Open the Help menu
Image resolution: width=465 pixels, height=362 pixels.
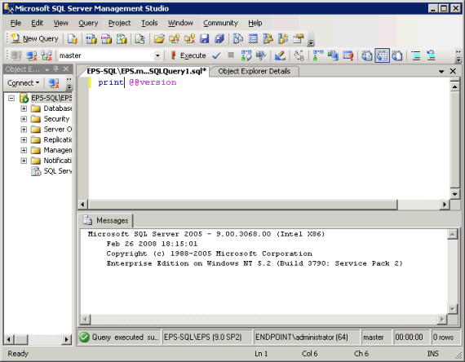click(255, 23)
